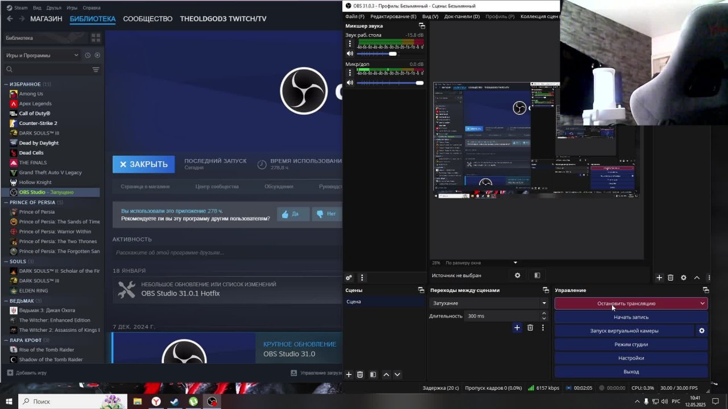Viewport: 728px width, 409px height.
Task: Open OBS Редактирование (E) menu
Action: 394,16
